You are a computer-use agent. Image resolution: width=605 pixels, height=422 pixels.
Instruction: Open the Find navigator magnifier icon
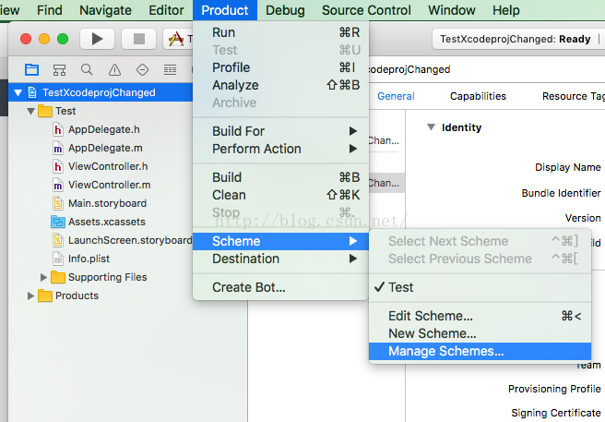point(87,69)
